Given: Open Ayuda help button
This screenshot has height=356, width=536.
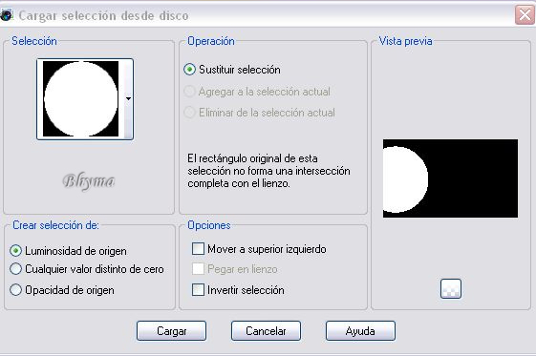Looking at the screenshot, I should pyautogui.click(x=360, y=331).
